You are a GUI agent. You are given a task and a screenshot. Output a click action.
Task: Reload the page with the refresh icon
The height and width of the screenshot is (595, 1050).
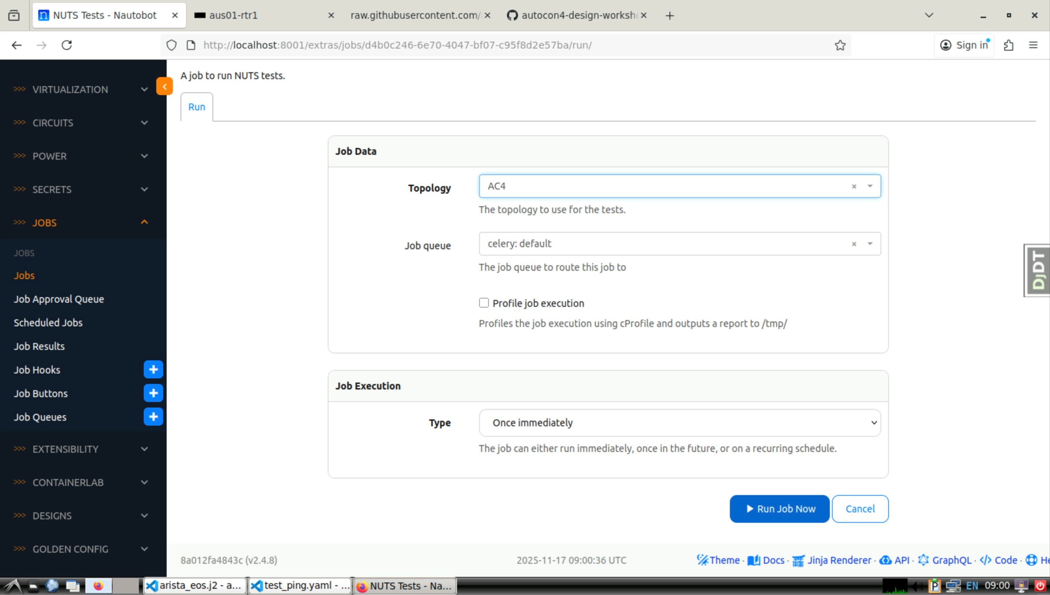(67, 45)
